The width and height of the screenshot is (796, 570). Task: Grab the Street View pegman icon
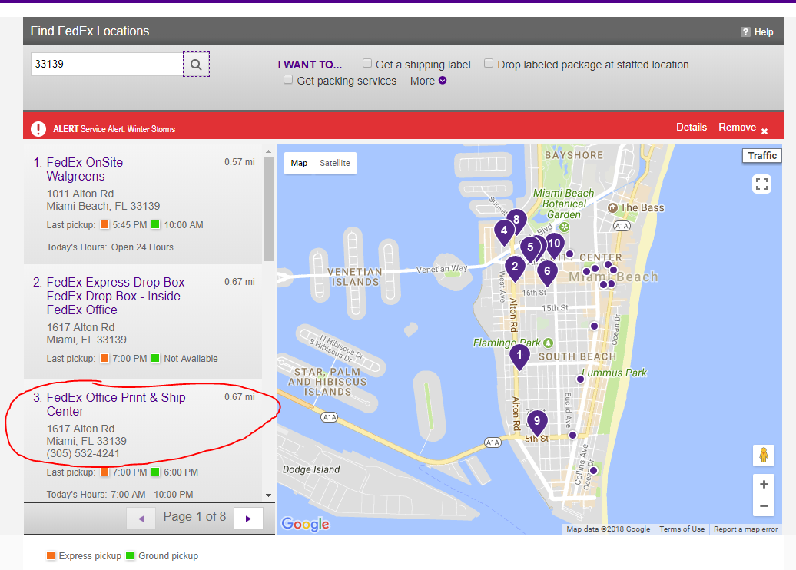tap(764, 455)
